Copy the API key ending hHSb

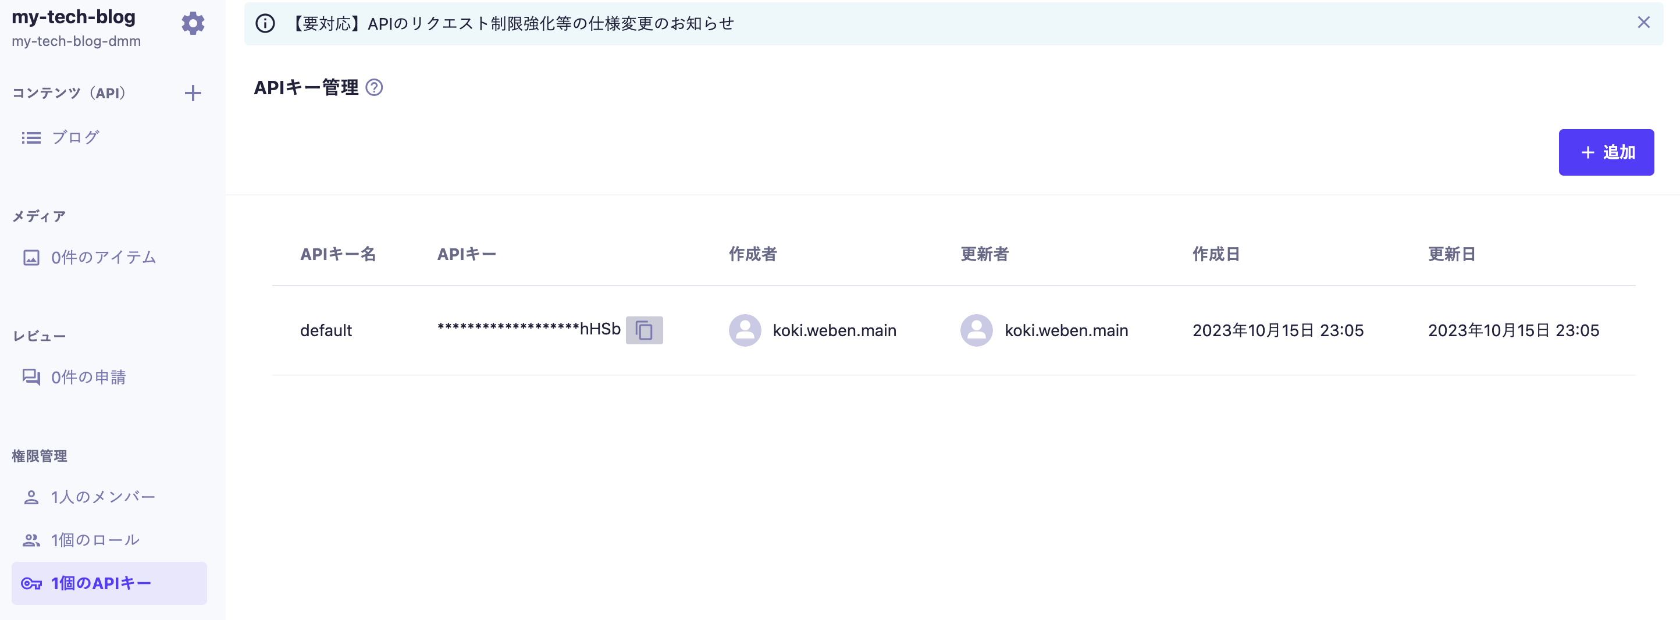tap(645, 330)
